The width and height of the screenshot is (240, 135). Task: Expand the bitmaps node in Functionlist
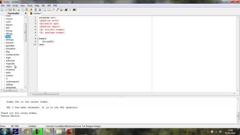4,40
